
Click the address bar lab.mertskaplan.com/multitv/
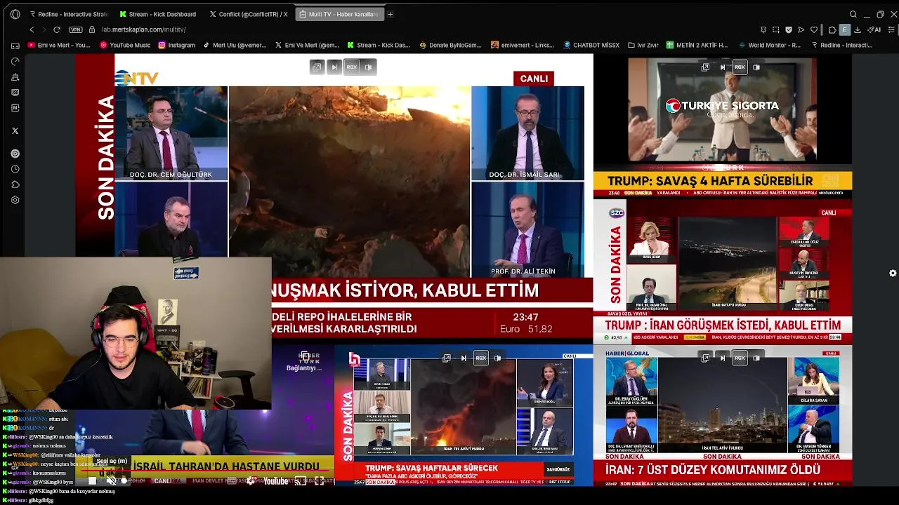[x=143, y=29]
